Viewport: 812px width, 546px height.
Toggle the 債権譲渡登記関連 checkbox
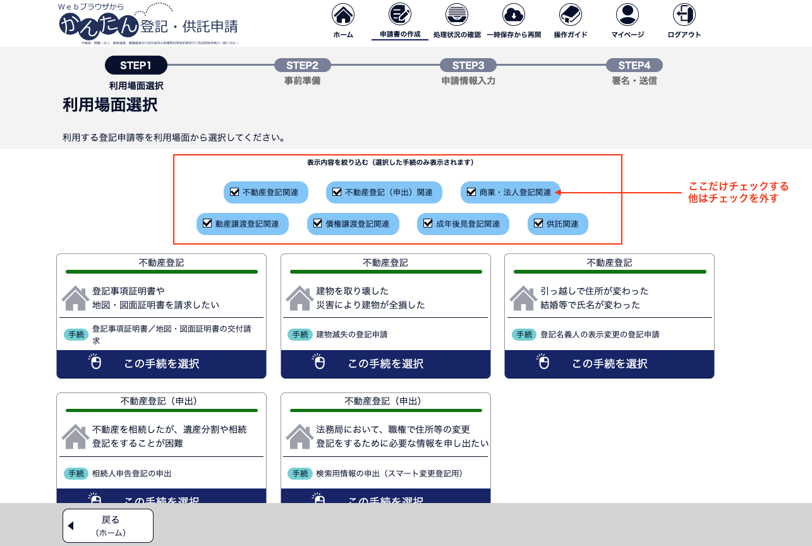click(318, 224)
